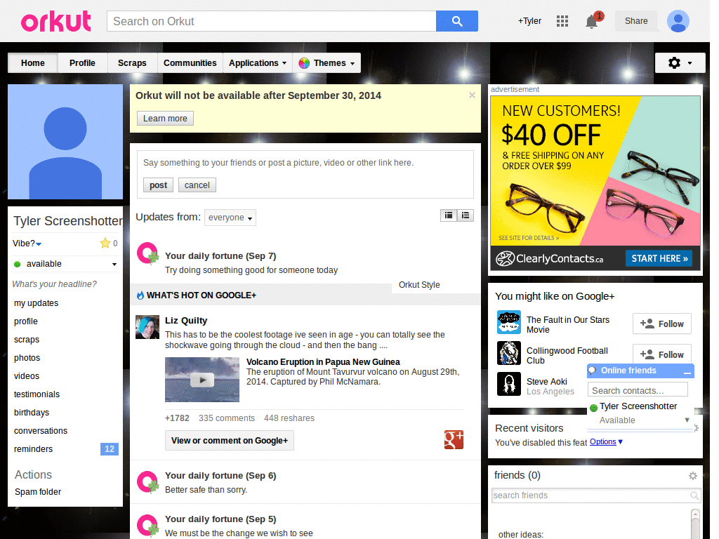Click the Orkut logo

(x=56, y=22)
